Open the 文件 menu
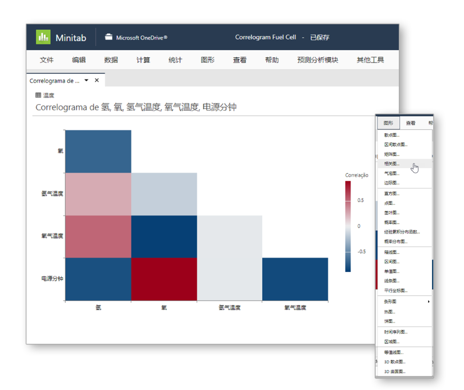The width and height of the screenshot is (464, 390). (47, 60)
